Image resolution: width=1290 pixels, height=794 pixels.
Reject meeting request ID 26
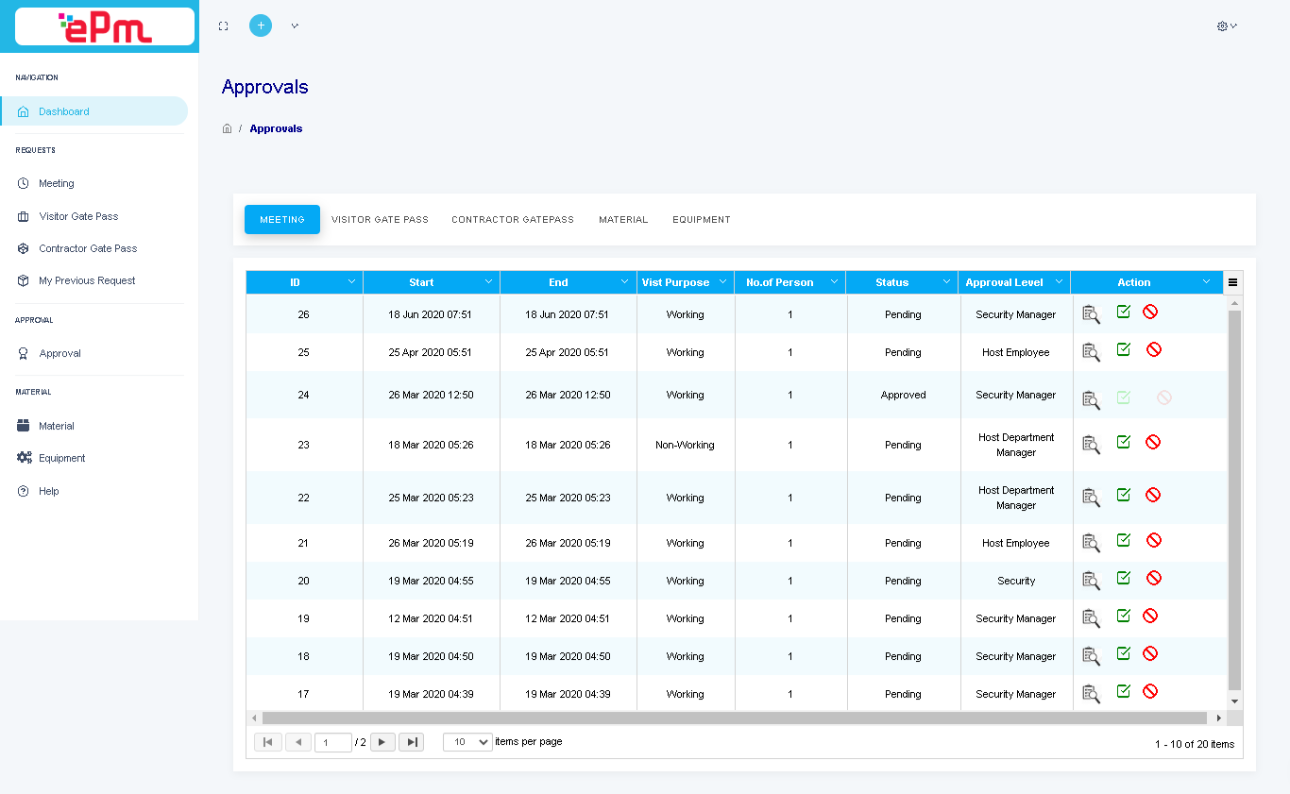pos(1150,312)
